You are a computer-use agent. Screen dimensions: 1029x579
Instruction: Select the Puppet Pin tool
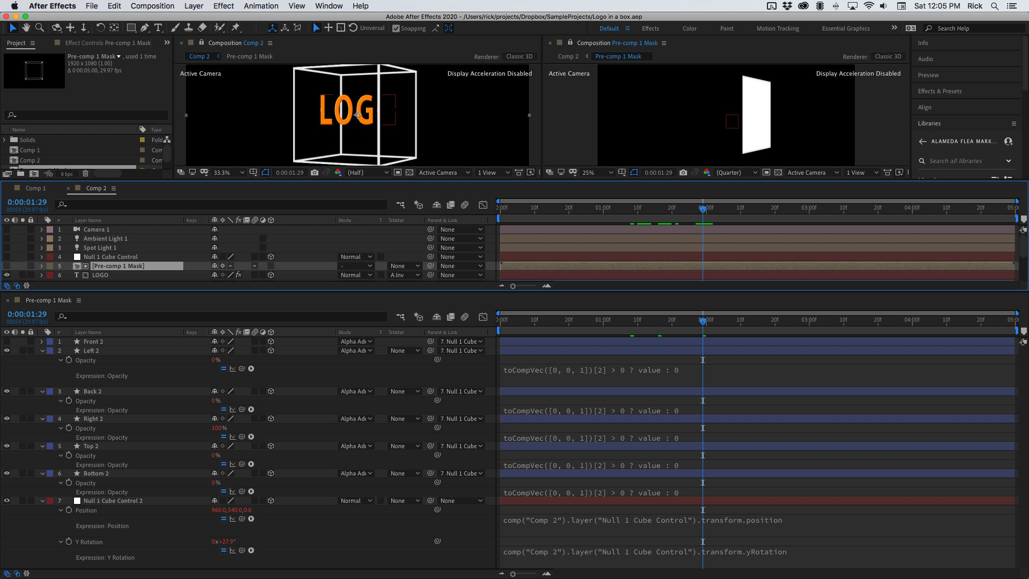pos(236,27)
